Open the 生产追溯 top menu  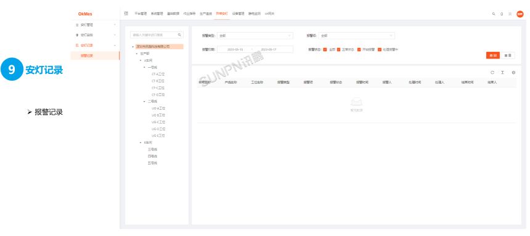pyautogui.click(x=205, y=14)
